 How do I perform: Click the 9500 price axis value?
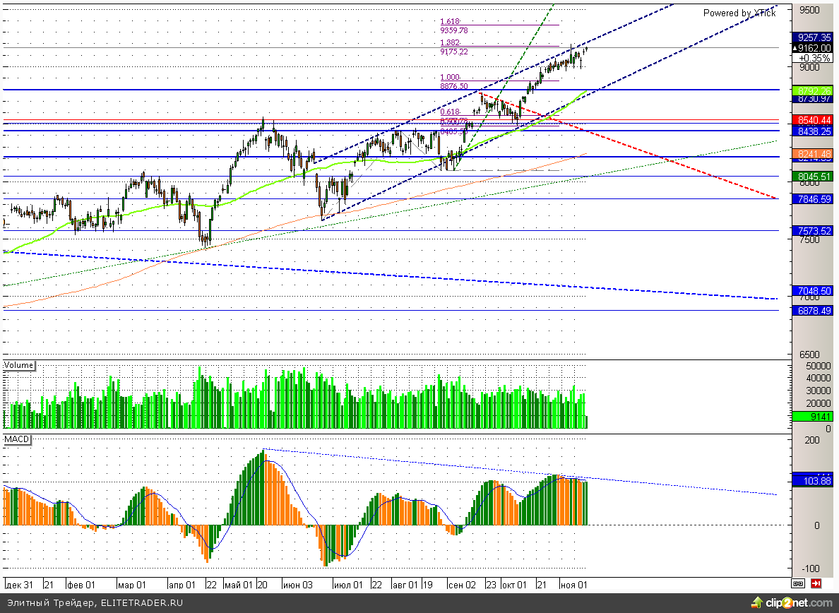tap(809, 10)
